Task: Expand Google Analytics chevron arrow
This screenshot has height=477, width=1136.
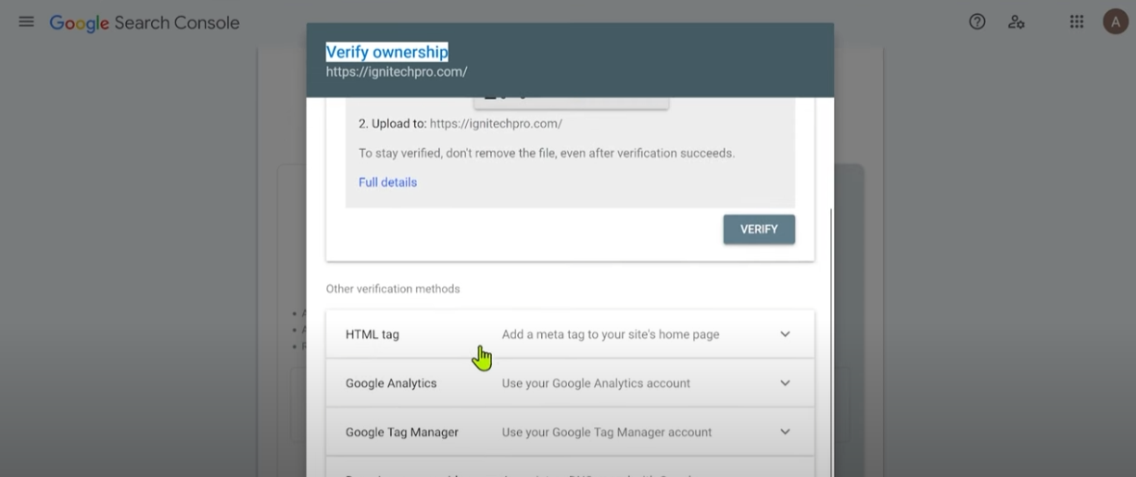Action: pos(785,383)
